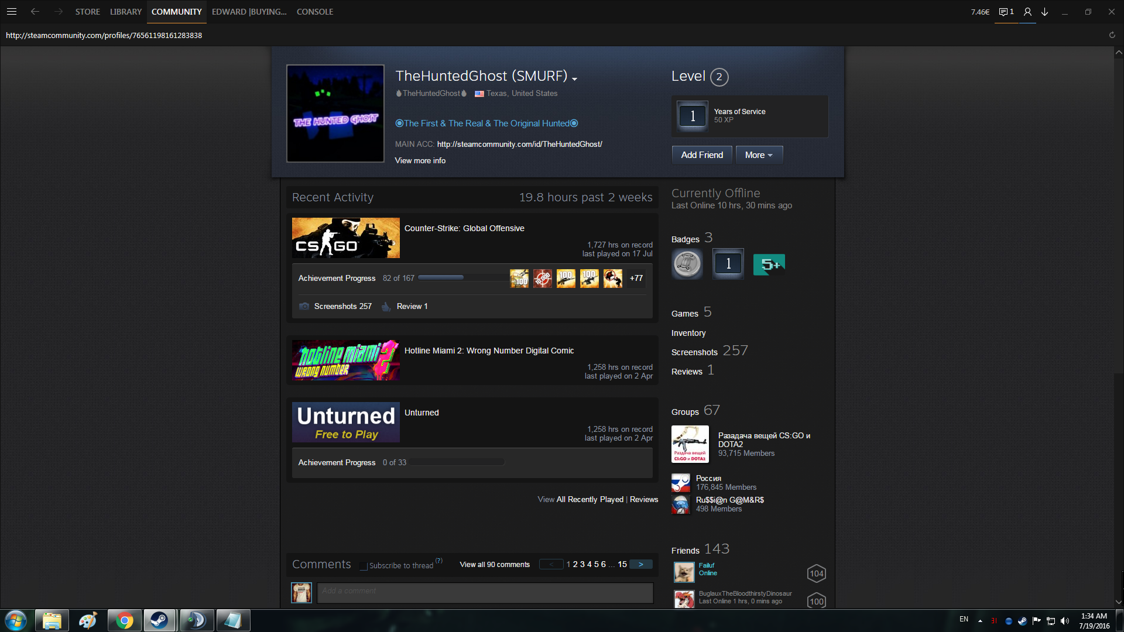
Task: Click the 5+ game collector badge
Action: pos(769,265)
